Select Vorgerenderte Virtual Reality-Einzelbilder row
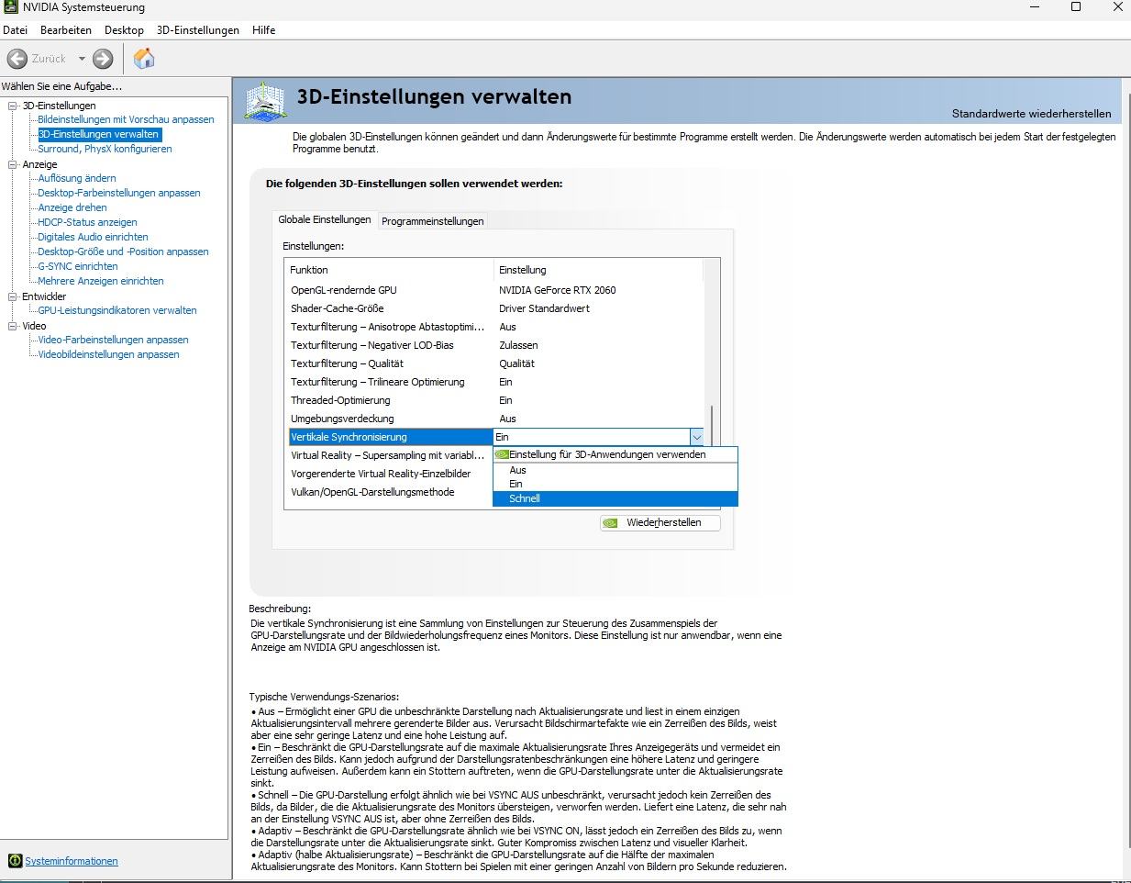The image size is (1131, 883). point(390,474)
